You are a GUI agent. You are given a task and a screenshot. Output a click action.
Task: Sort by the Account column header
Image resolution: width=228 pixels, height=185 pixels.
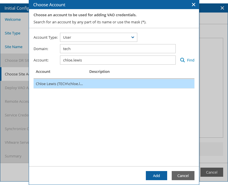pos(43,72)
